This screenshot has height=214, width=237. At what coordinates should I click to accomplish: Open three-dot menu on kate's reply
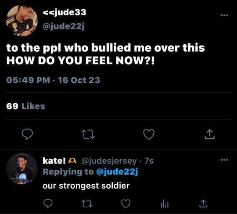click(x=224, y=160)
